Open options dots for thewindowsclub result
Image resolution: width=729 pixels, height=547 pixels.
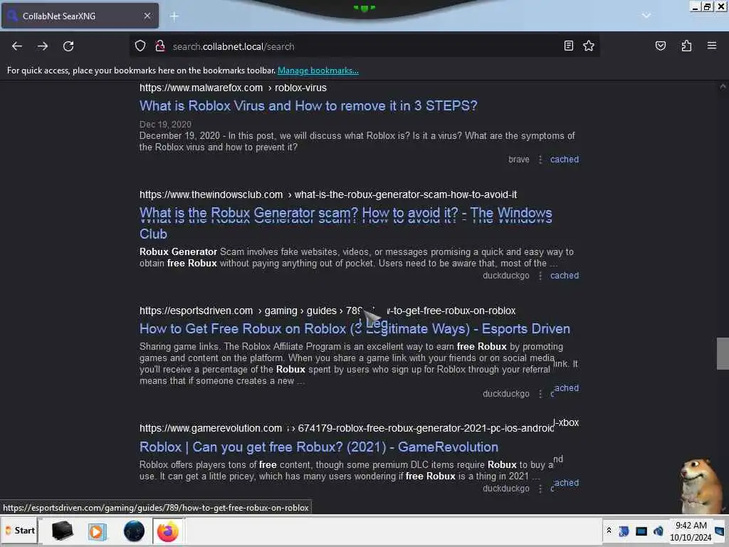tap(540, 276)
